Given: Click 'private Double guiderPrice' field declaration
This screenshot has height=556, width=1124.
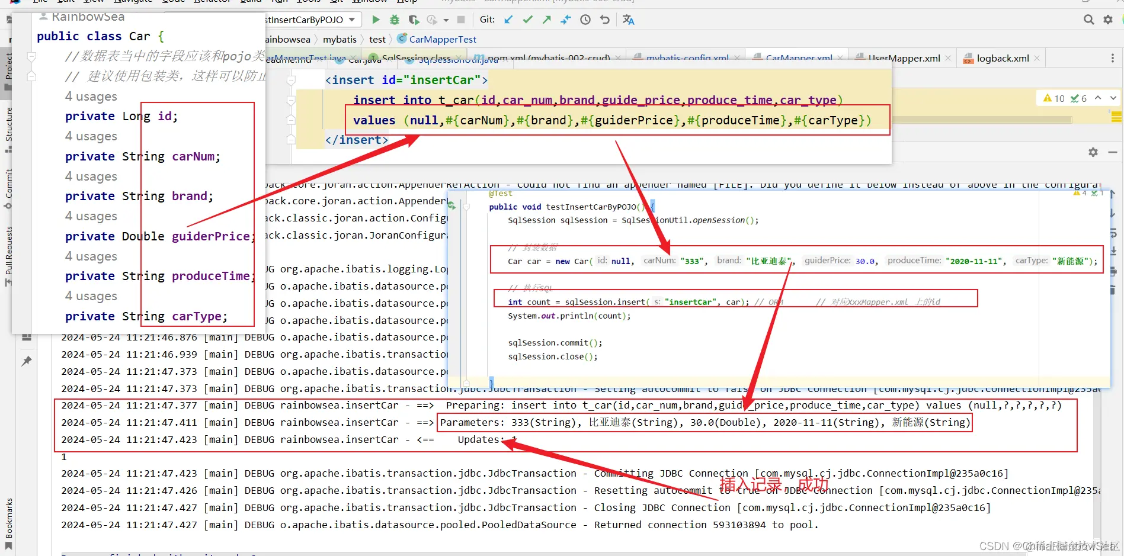Looking at the screenshot, I should [160, 236].
